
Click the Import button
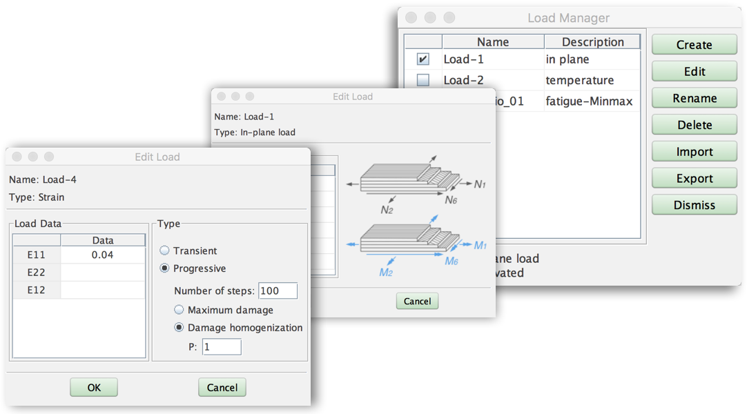694,152
